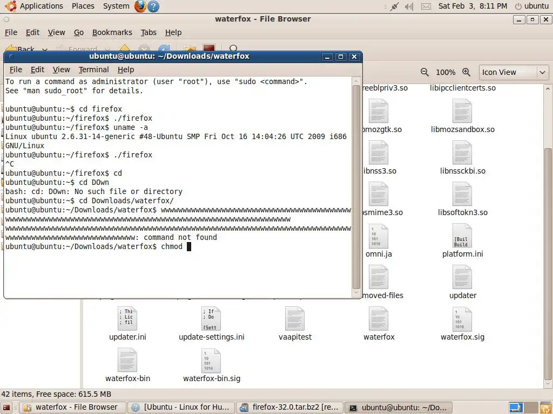The width and height of the screenshot is (553, 414).
Task: Click the workspace switcher in bottom panel
Action: pyautogui.click(x=523, y=408)
